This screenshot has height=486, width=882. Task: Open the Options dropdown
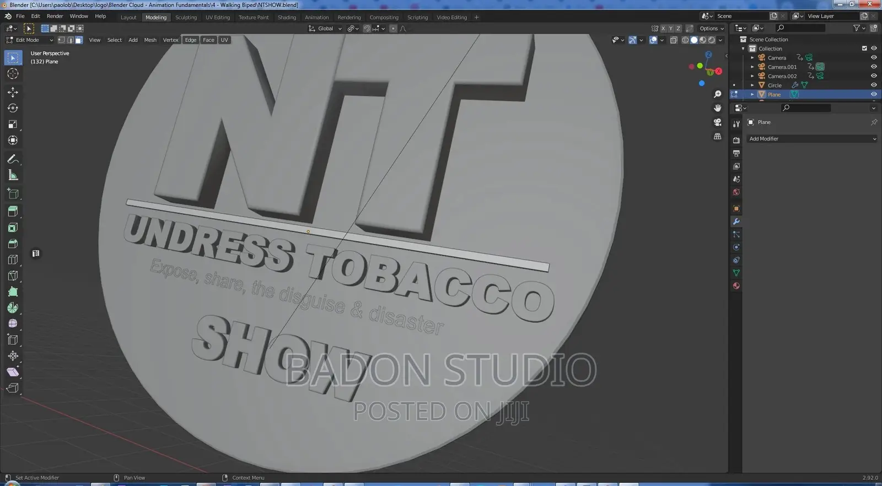tap(712, 29)
